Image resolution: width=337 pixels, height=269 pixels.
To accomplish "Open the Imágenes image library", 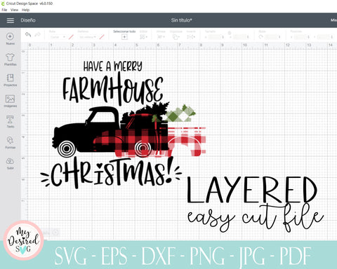I will (10, 99).
